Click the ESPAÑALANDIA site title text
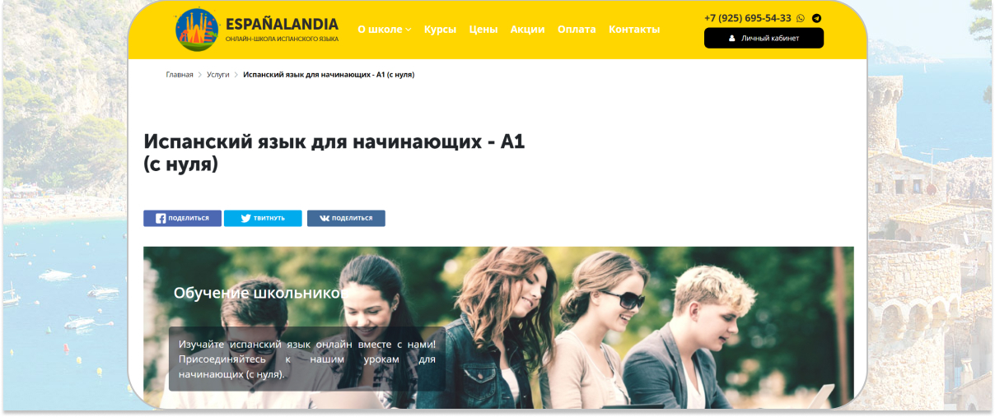Screen dimensions: 995x417 [x=282, y=24]
